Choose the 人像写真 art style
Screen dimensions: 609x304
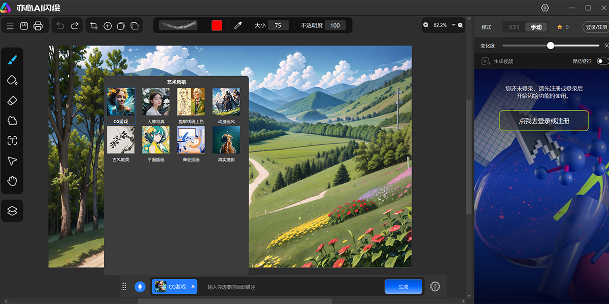156,106
